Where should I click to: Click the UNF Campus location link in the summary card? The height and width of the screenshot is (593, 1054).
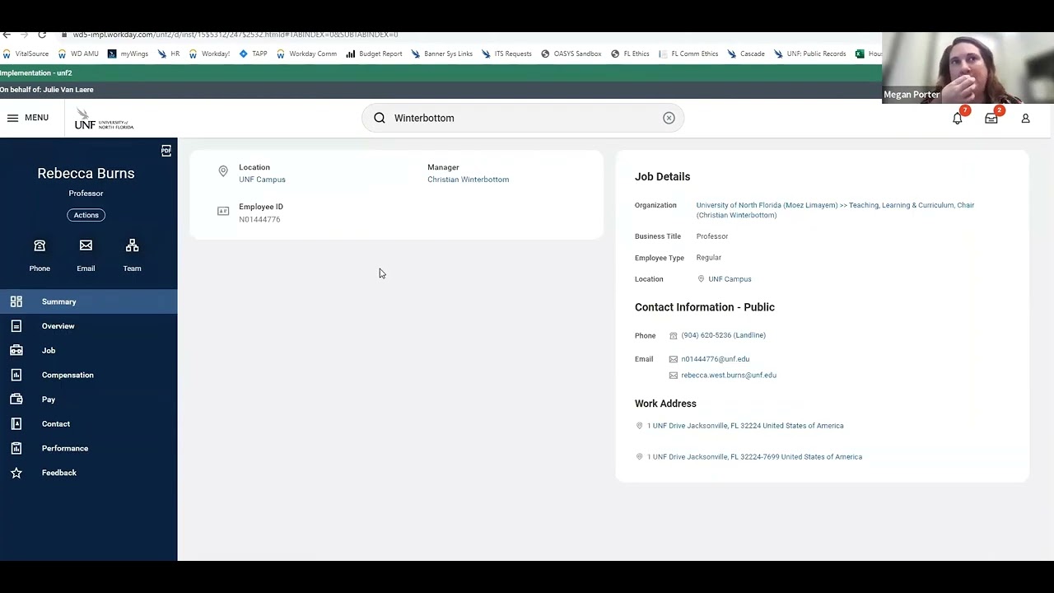click(262, 180)
